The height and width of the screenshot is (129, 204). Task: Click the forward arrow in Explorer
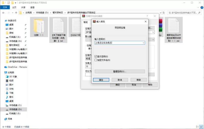tap(8, 13)
